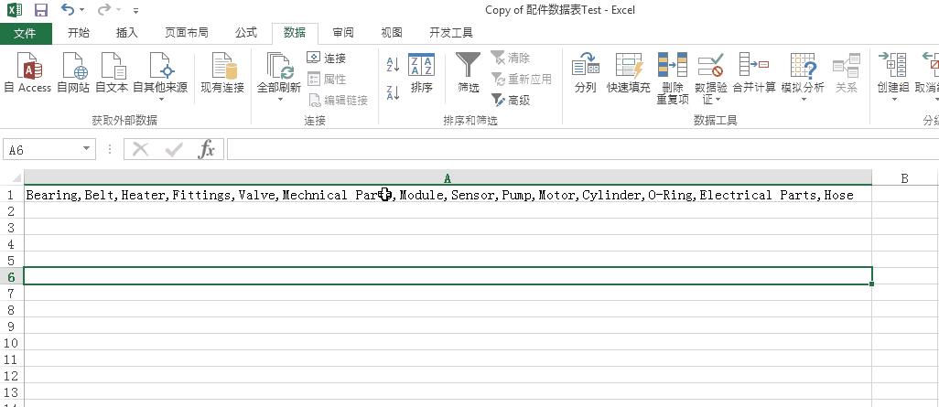Click inside the formula bar input

pos(577,149)
